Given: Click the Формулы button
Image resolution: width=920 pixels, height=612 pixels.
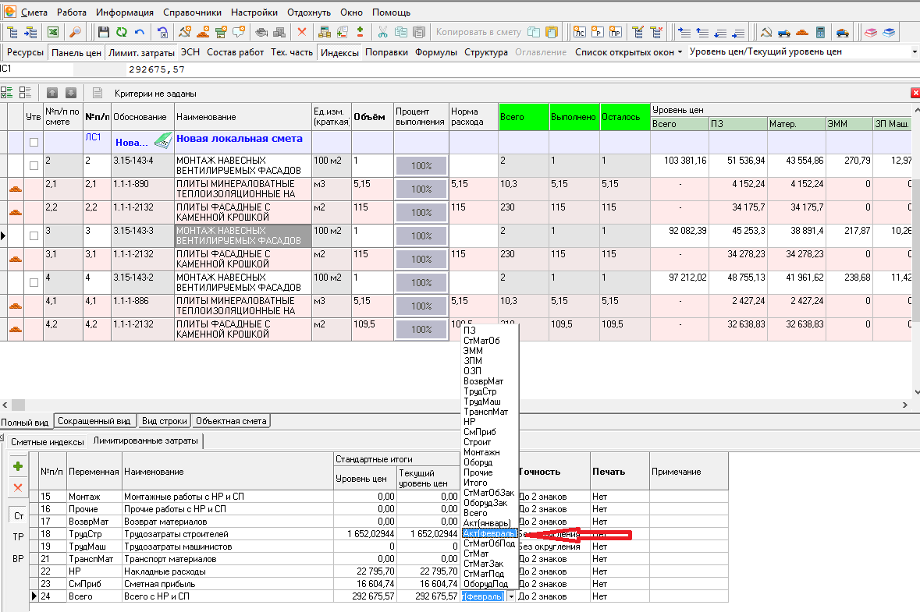Looking at the screenshot, I should [435, 52].
